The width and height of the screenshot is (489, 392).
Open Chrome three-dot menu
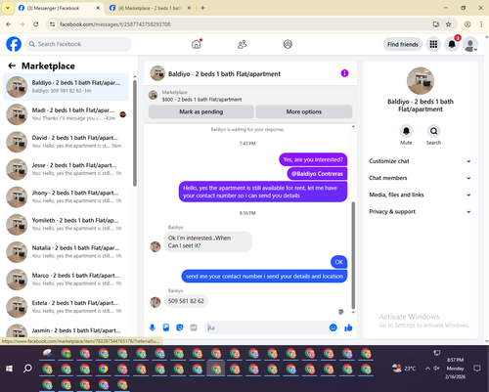(x=481, y=24)
